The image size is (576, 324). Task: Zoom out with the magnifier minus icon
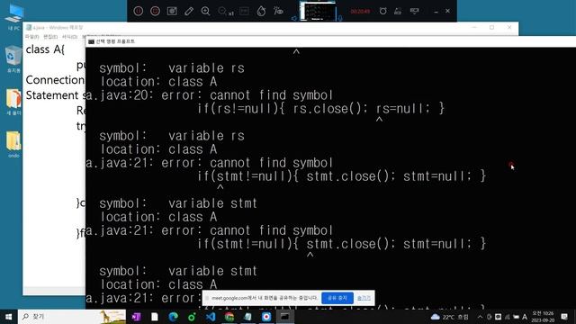222,11
